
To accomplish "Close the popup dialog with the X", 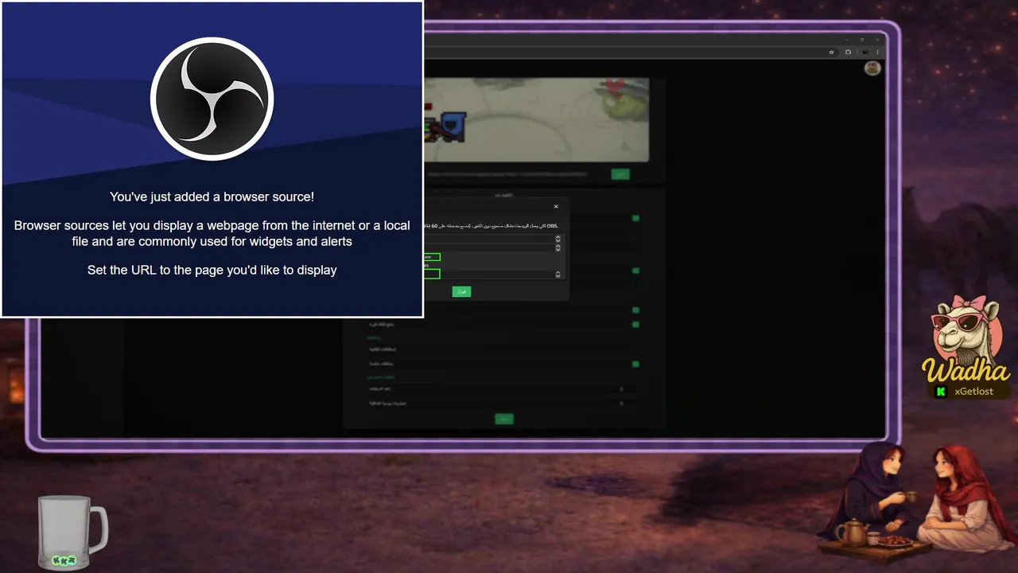I will pos(556,207).
